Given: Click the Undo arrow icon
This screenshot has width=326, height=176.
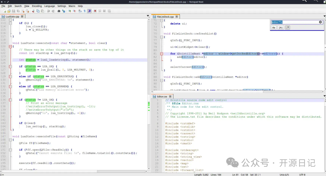Looking at the screenshot, I should (48, 11).
